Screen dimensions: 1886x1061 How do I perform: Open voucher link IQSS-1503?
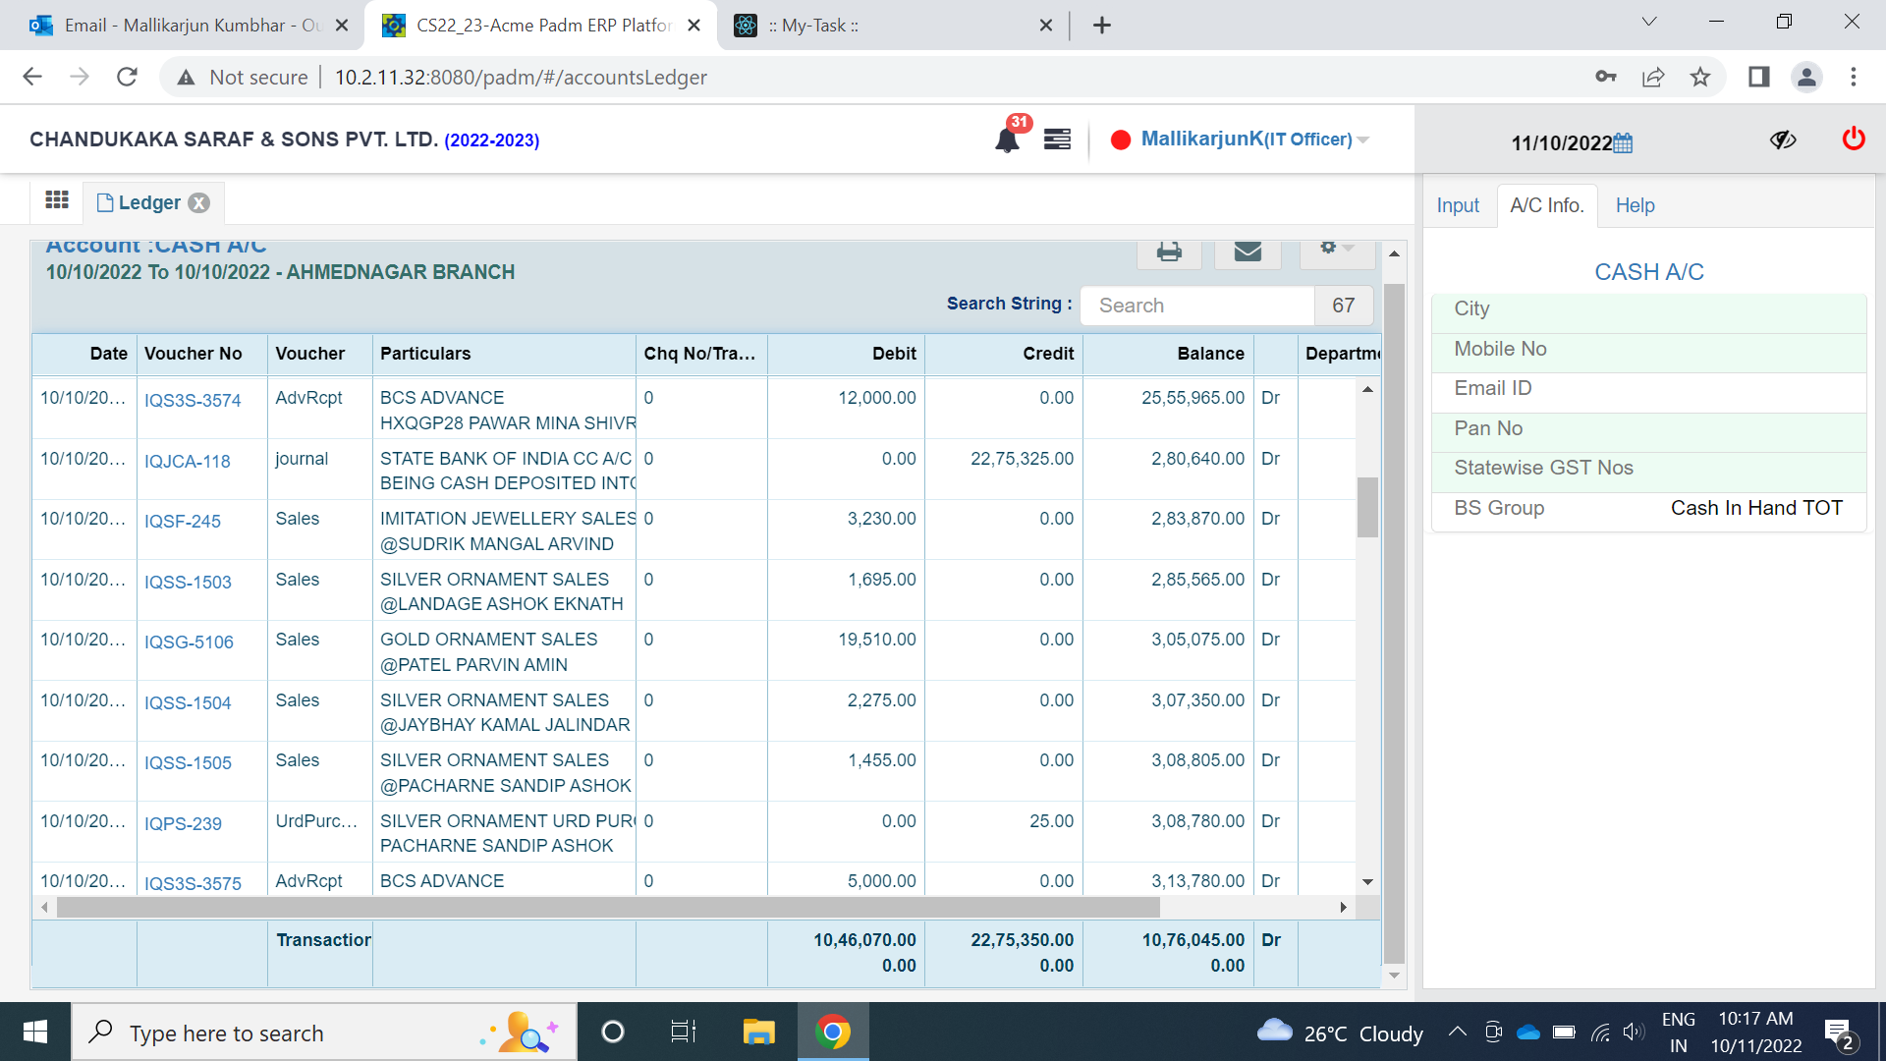tap(188, 583)
